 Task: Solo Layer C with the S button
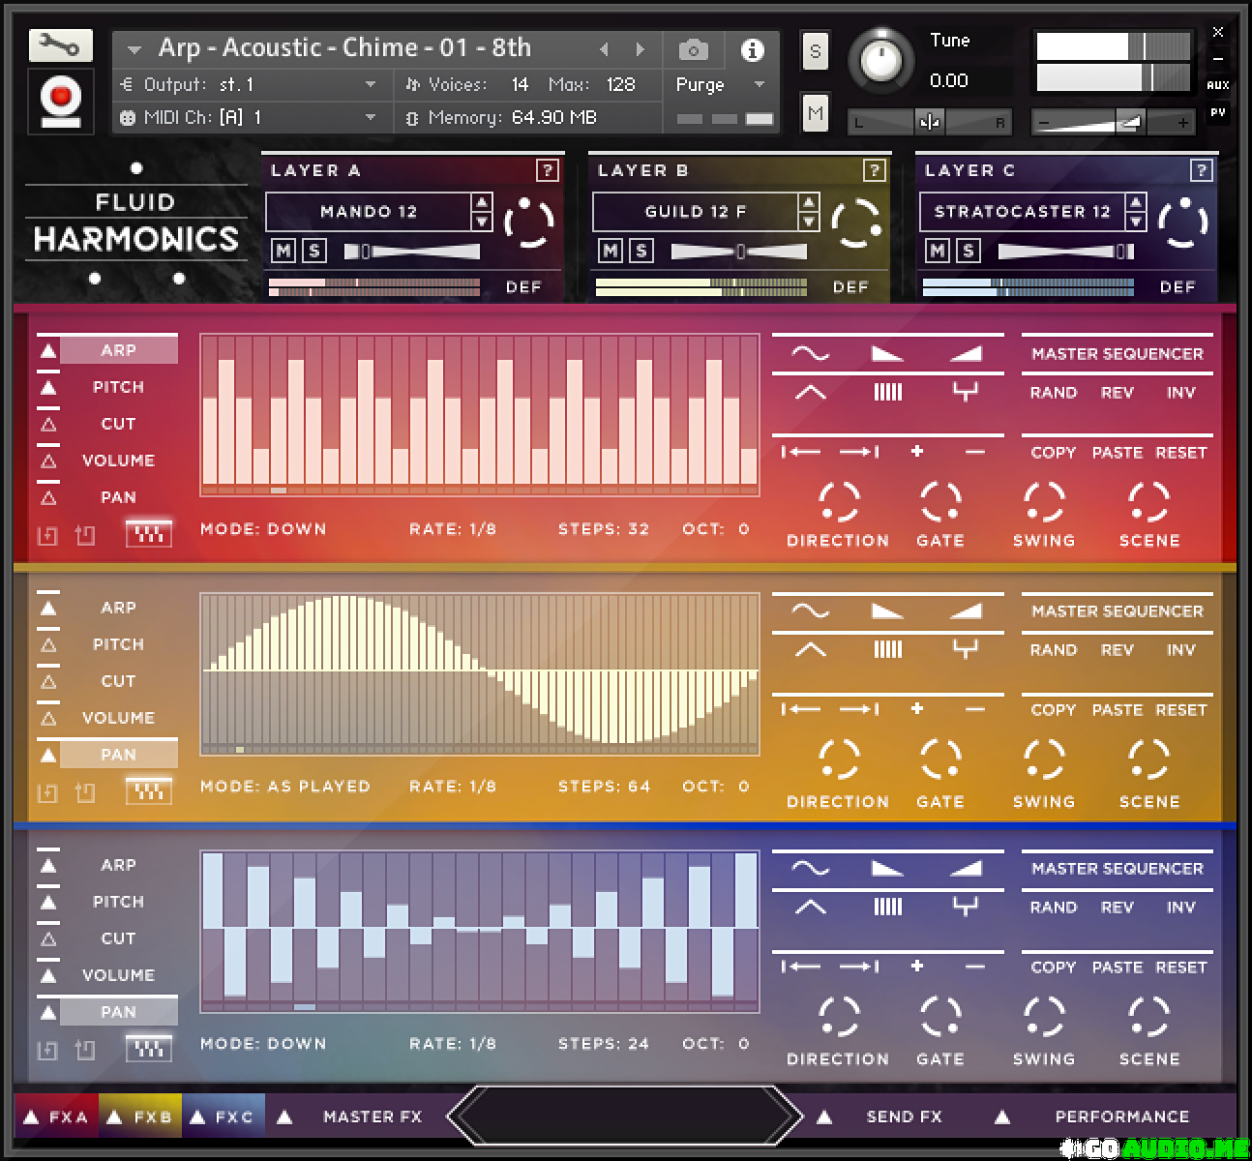(x=968, y=252)
